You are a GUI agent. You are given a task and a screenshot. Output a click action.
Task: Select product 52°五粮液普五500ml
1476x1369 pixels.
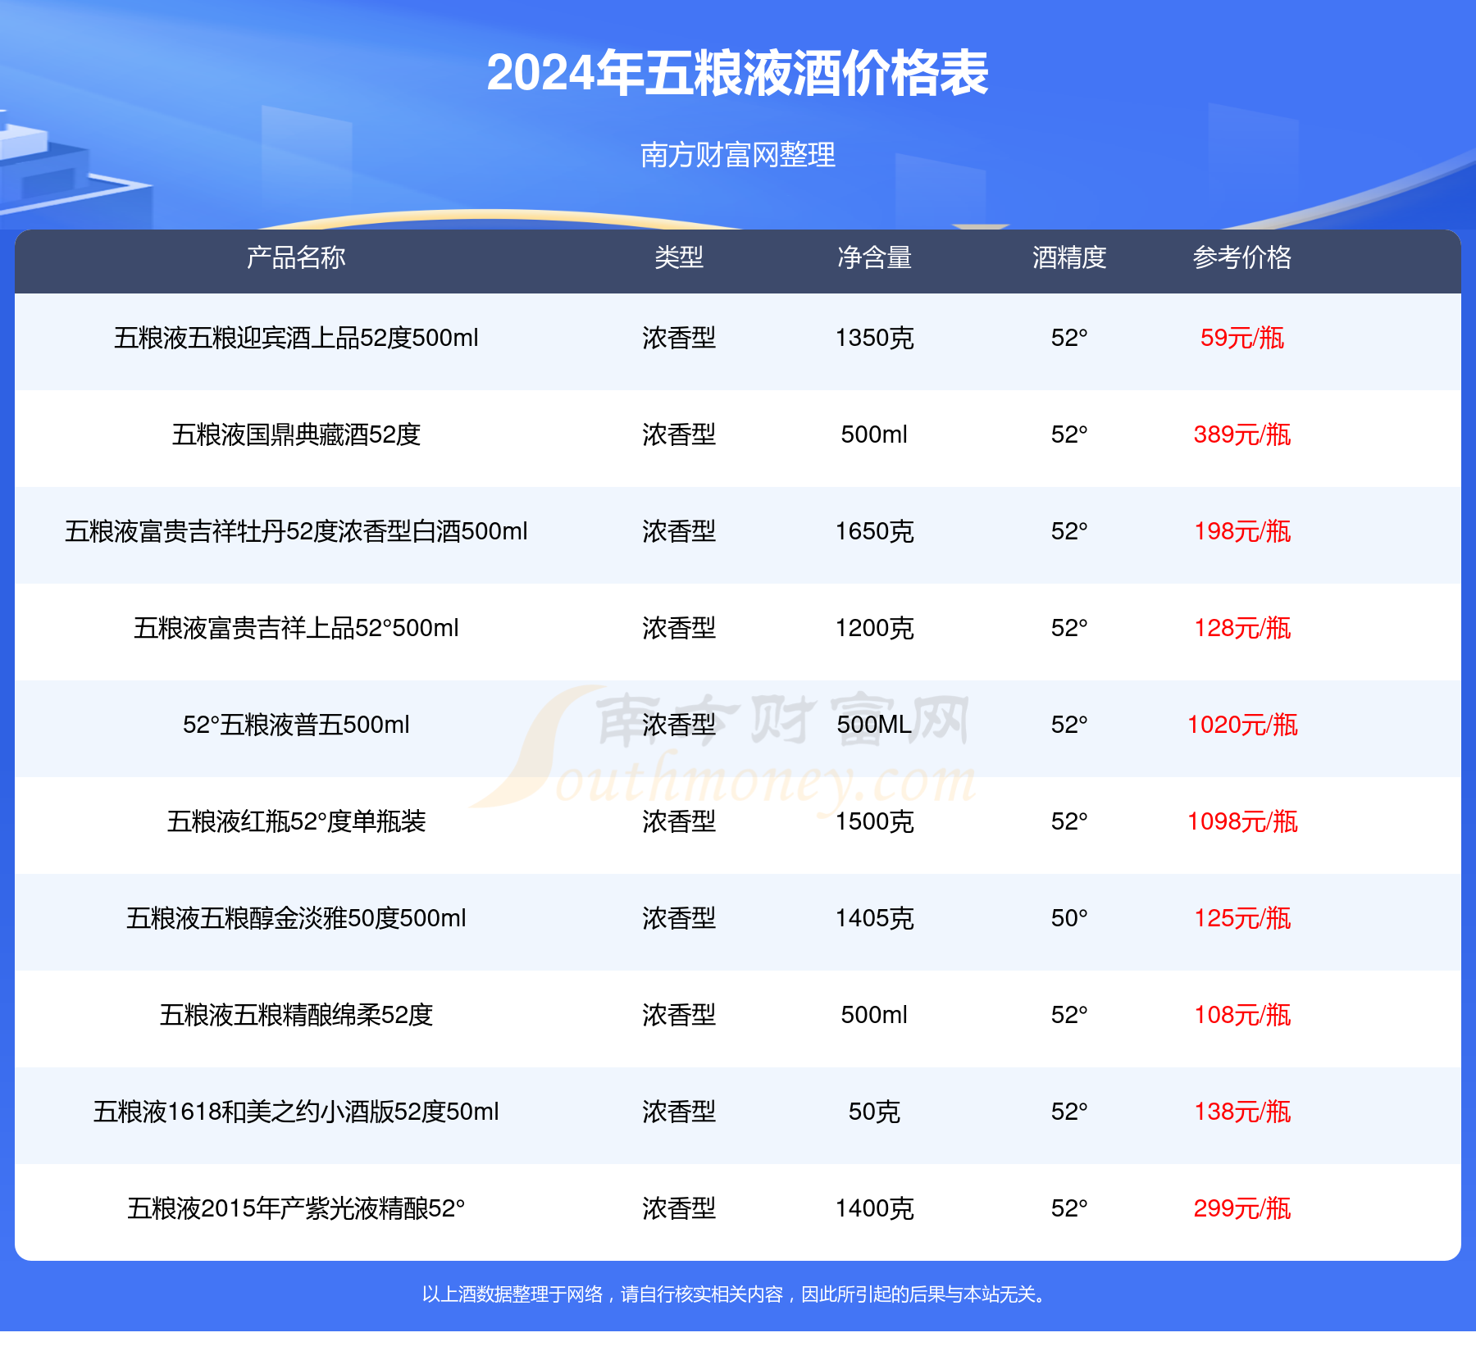tap(296, 725)
